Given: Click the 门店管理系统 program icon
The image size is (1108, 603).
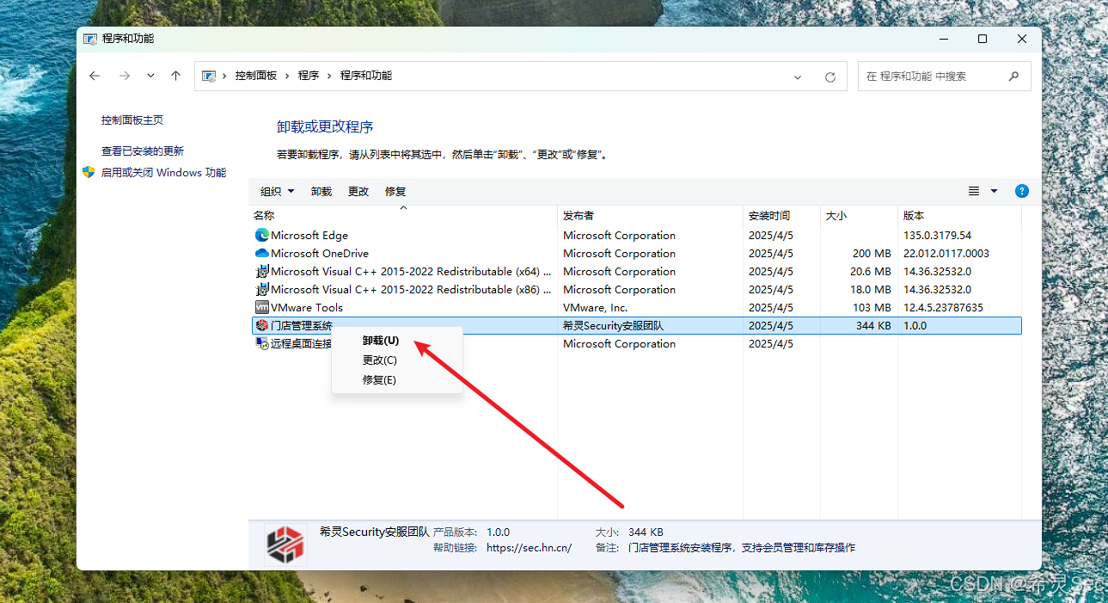Looking at the screenshot, I should [262, 325].
